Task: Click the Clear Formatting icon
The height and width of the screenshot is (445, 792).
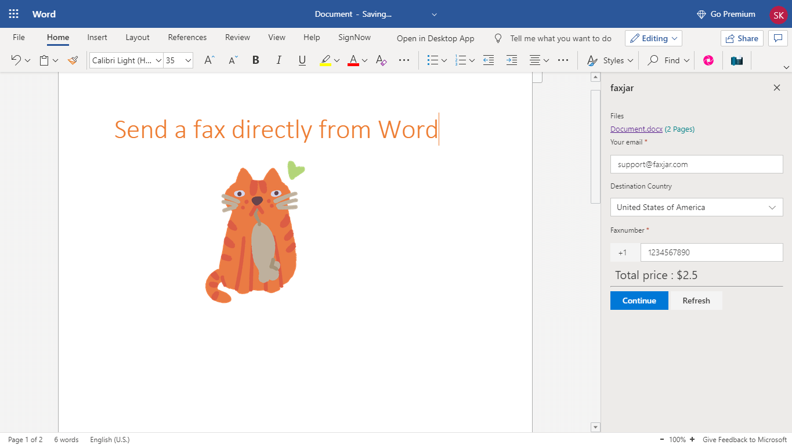Action: point(381,60)
